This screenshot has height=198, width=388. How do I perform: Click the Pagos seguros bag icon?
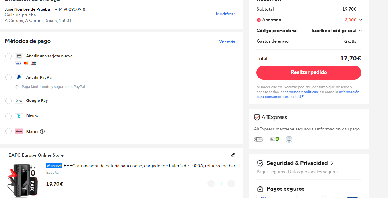pos(260,189)
